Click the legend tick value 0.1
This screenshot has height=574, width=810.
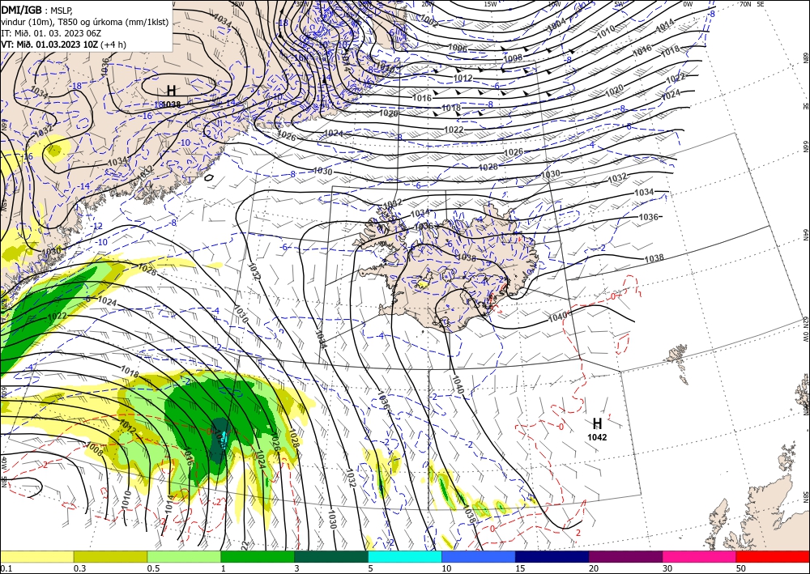pyautogui.click(x=5, y=568)
